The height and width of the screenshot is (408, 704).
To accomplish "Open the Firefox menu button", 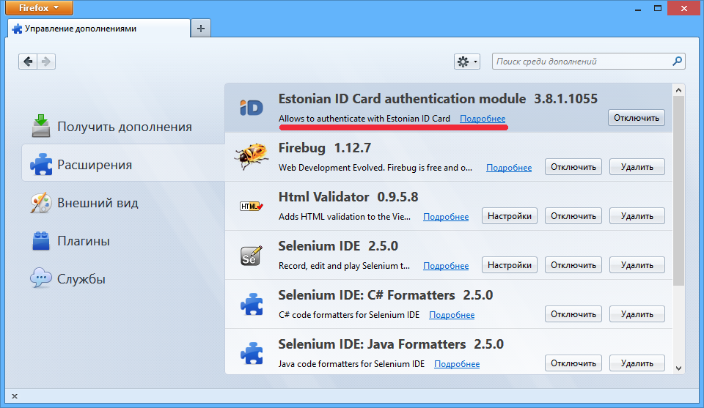I will point(39,7).
